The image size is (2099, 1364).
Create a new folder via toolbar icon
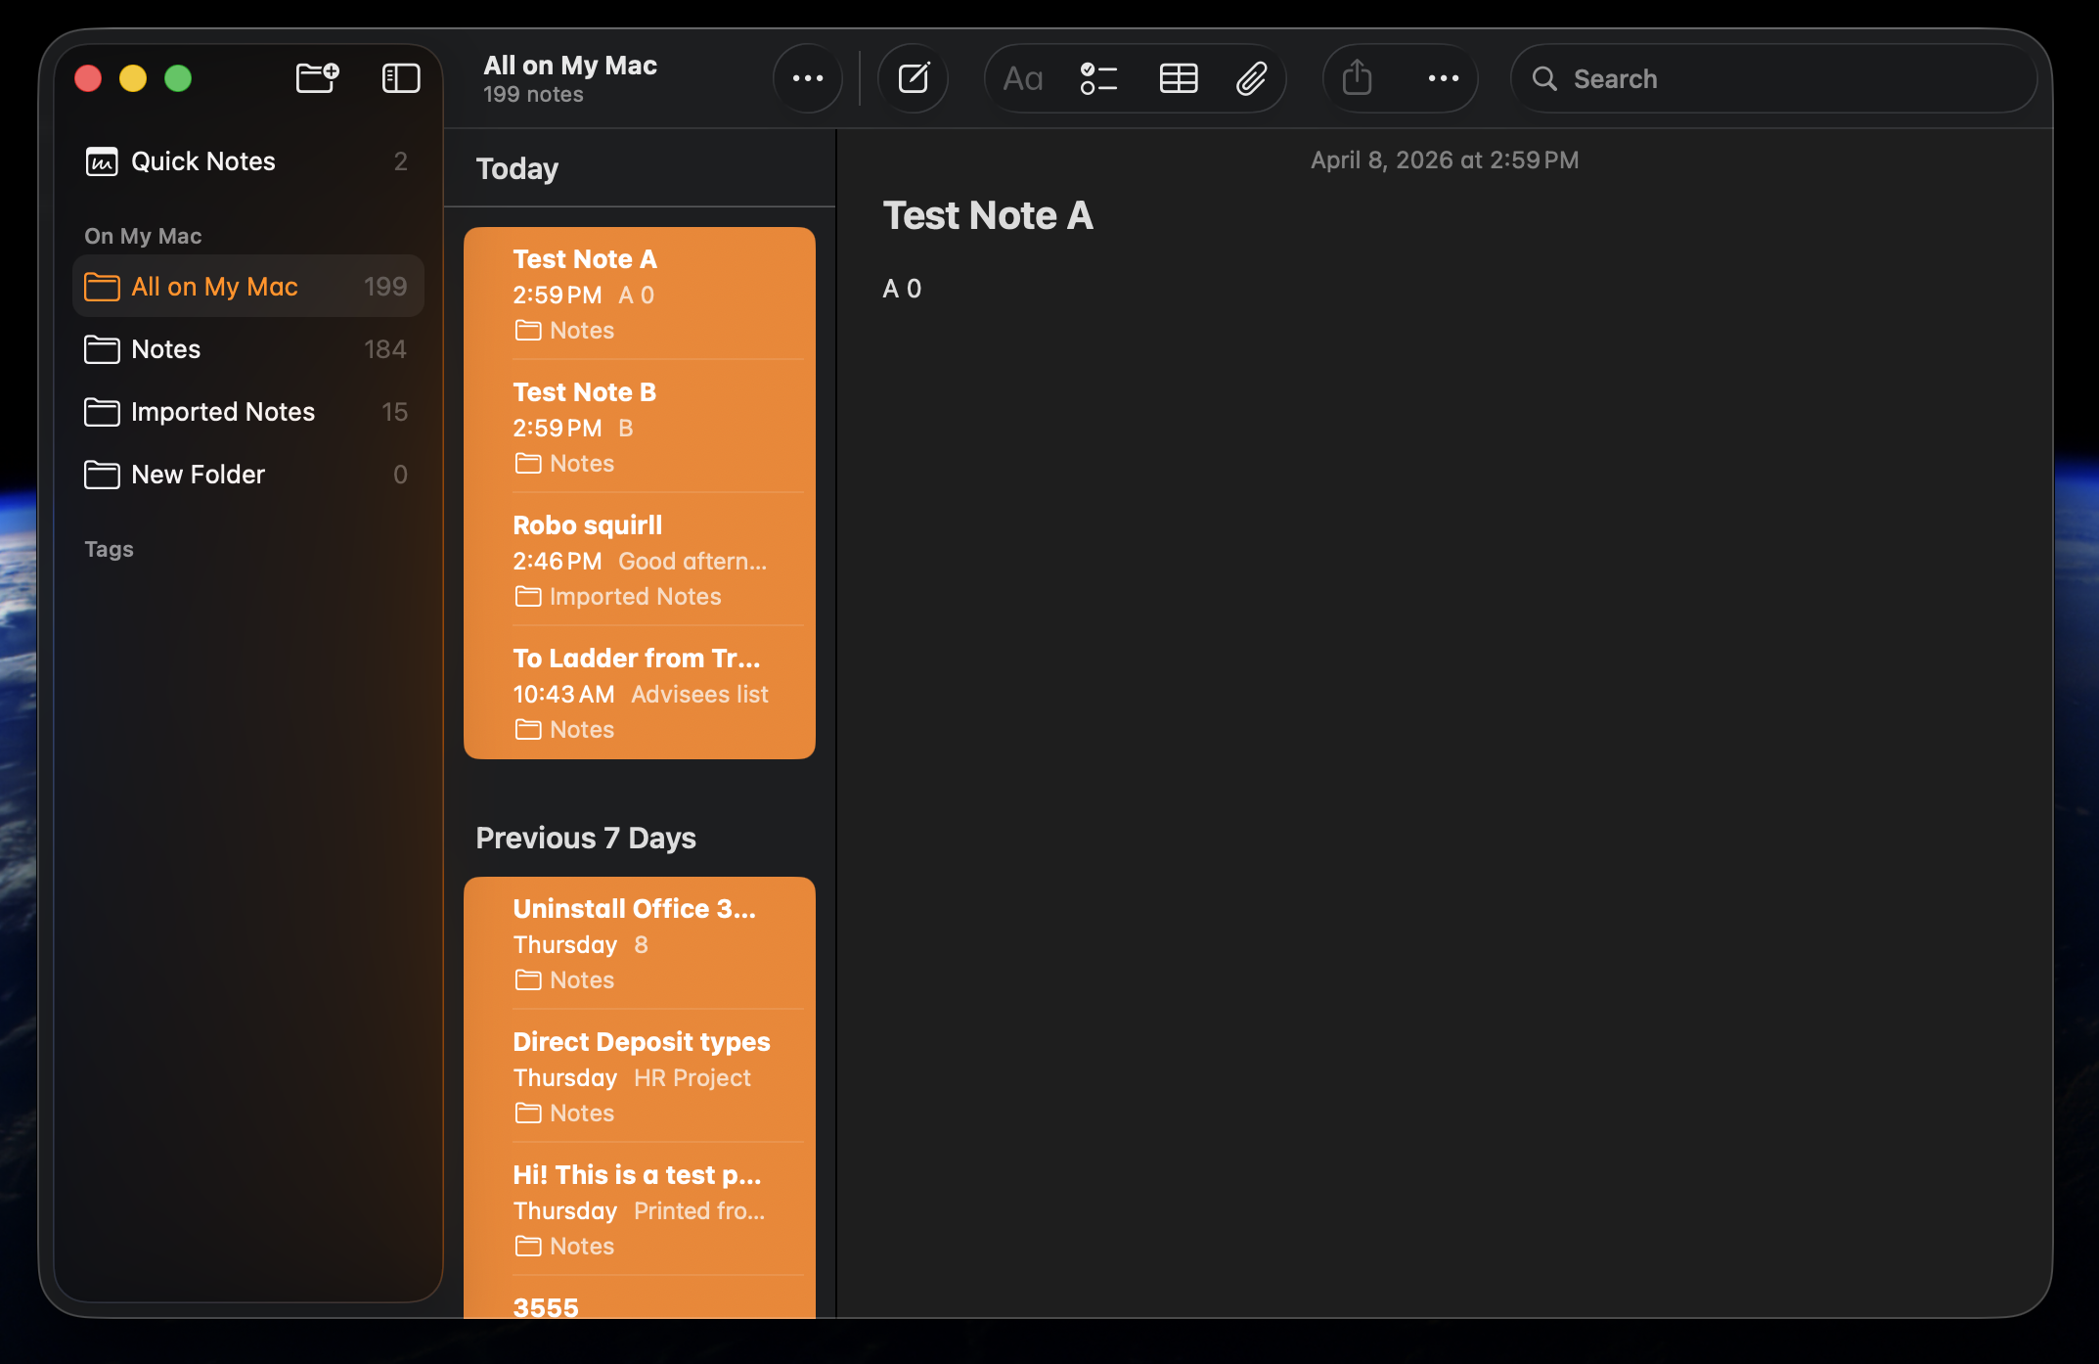click(x=317, y=77)
